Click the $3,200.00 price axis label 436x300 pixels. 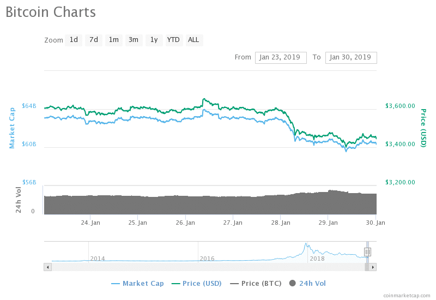[400, 182]
